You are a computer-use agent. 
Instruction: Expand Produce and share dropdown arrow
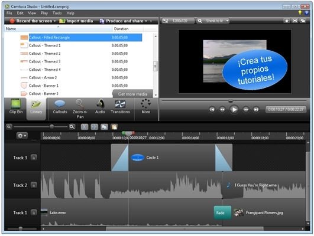click(x=146, y=21)
